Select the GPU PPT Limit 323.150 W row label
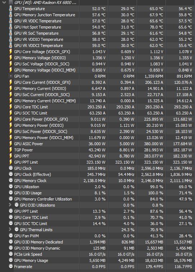Image resolution: width=195 pixels, height=272 pixels. [26, 162]
